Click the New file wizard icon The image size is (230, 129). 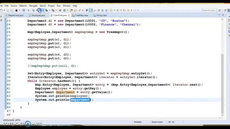point(1,10)
